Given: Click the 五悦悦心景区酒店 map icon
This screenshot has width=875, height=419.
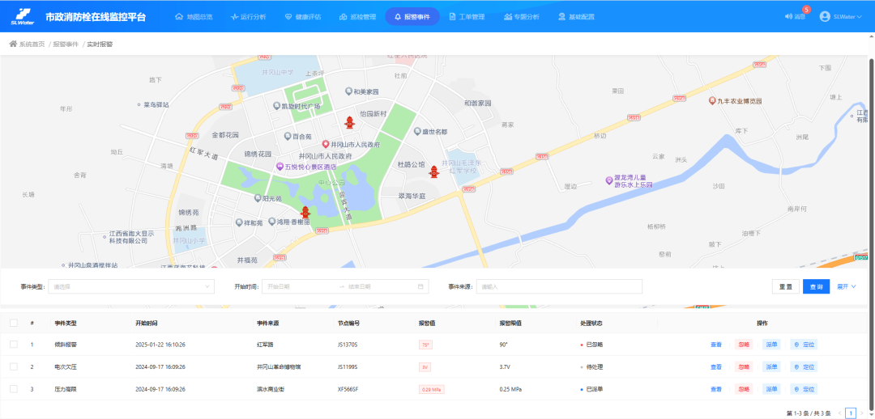Looking at the screenshot, I should (x=280, y=166).
